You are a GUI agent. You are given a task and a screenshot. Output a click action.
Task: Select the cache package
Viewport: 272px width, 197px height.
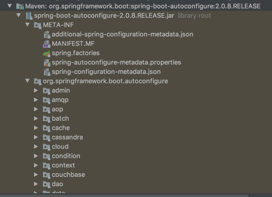click(x=61, y=128)
